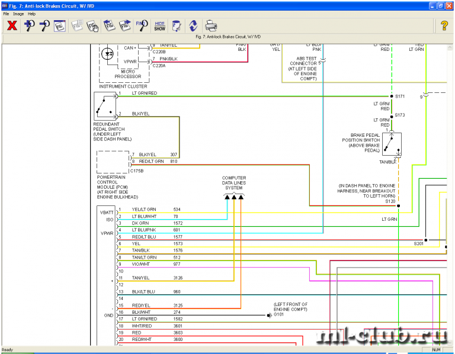Open the Image menu
Viewport: 455px width, 354px height.
[18, 14]
